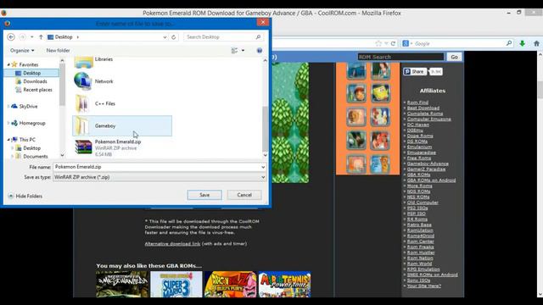Open the Network globe icon
This screenshot has height=305, width=543.
point(83,81)
